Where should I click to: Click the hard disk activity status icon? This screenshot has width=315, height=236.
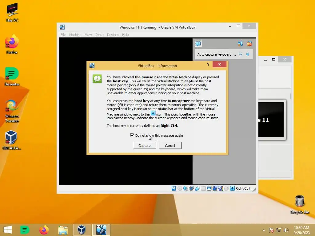pyautogui.click(x=174, y=188)
